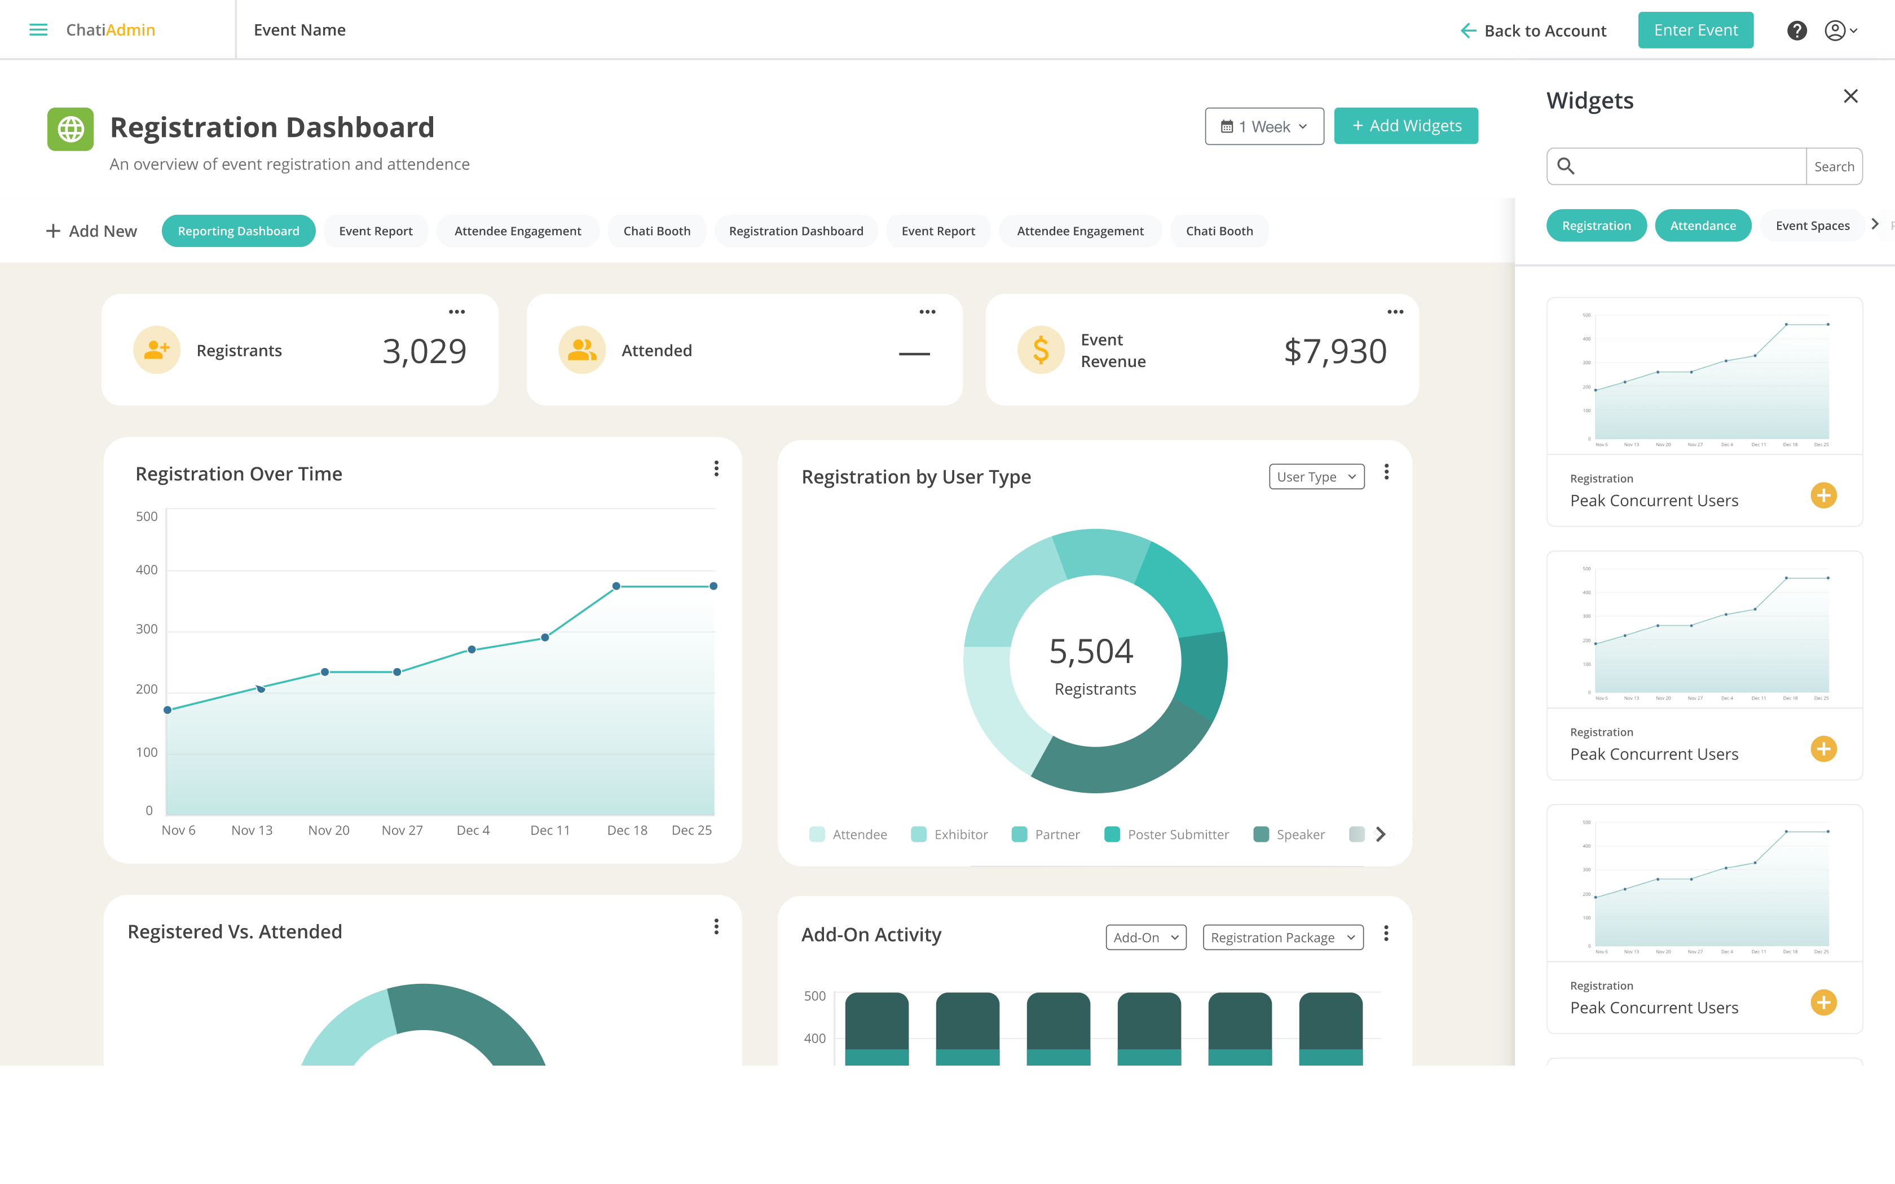This screenshot has height=1184, width=1895.
Task: Open Registrants card three-dot menu
Action: point(456,312)
